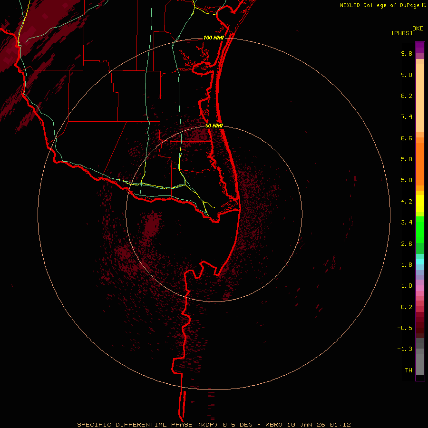Image resolution: width=428 pixels, height=428 pixels.
Task: Click the 3.4 legend value
Action: [407, 223]
